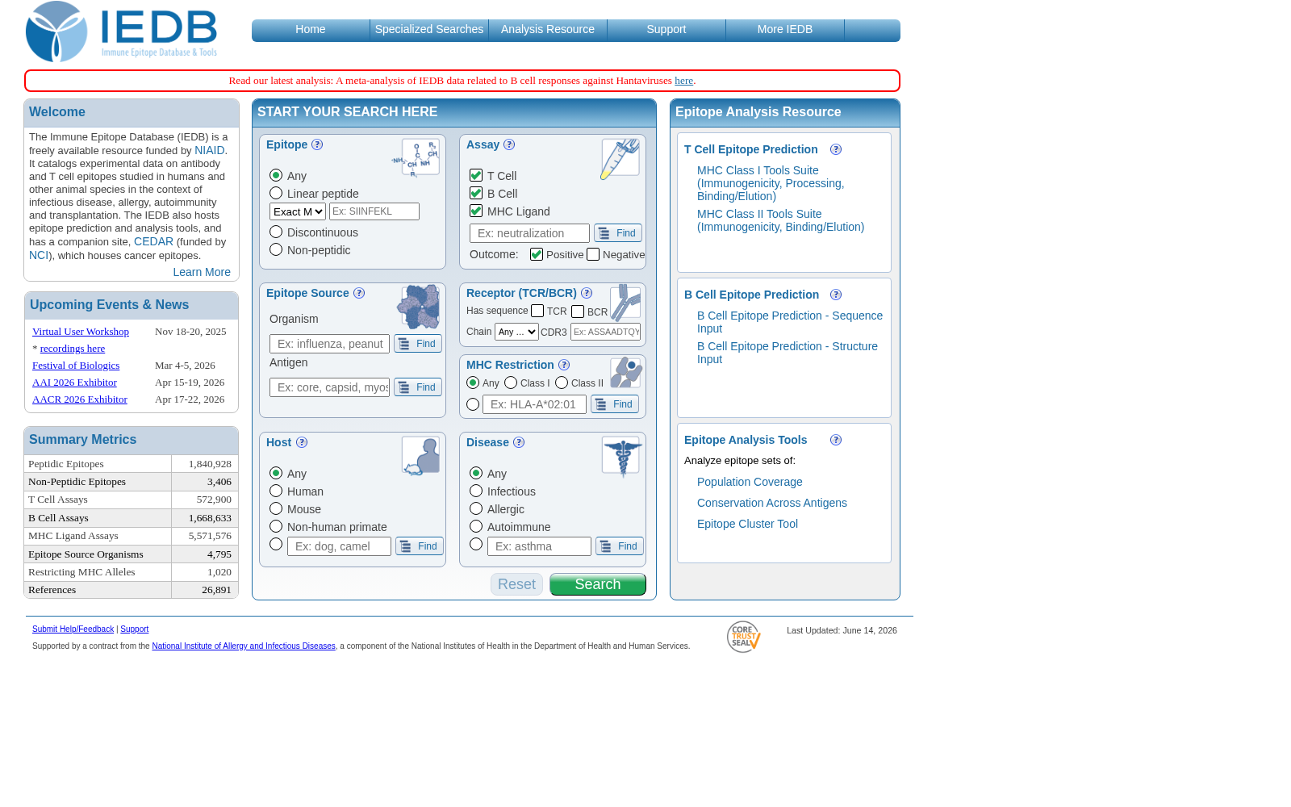Check the BCR has sequence box

point(578,312)
